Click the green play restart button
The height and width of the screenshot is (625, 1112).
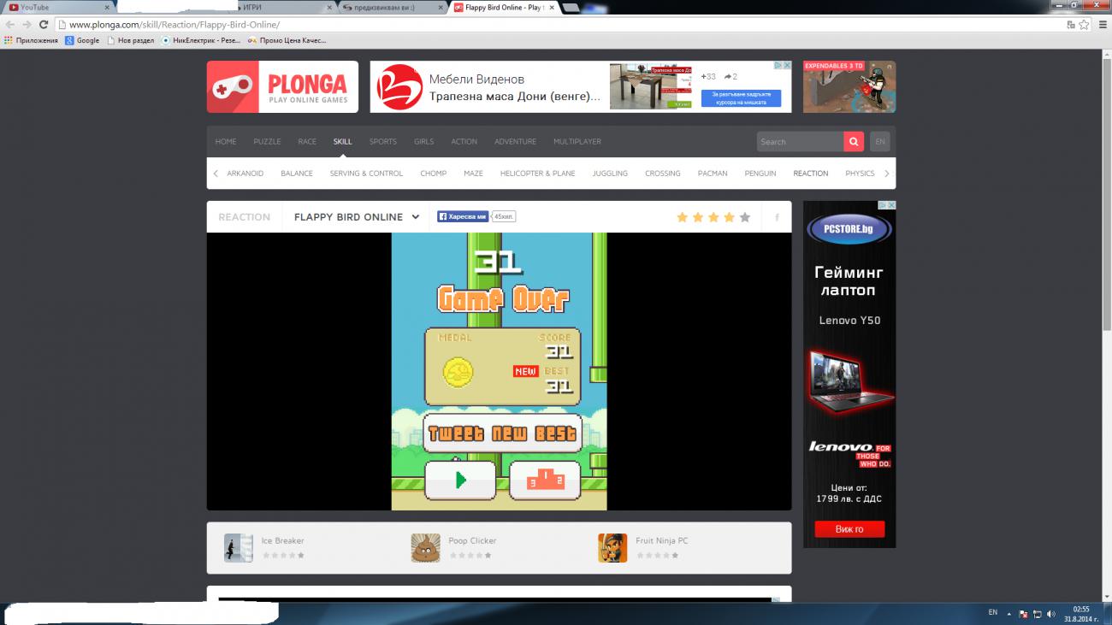[x=460, y=480]
